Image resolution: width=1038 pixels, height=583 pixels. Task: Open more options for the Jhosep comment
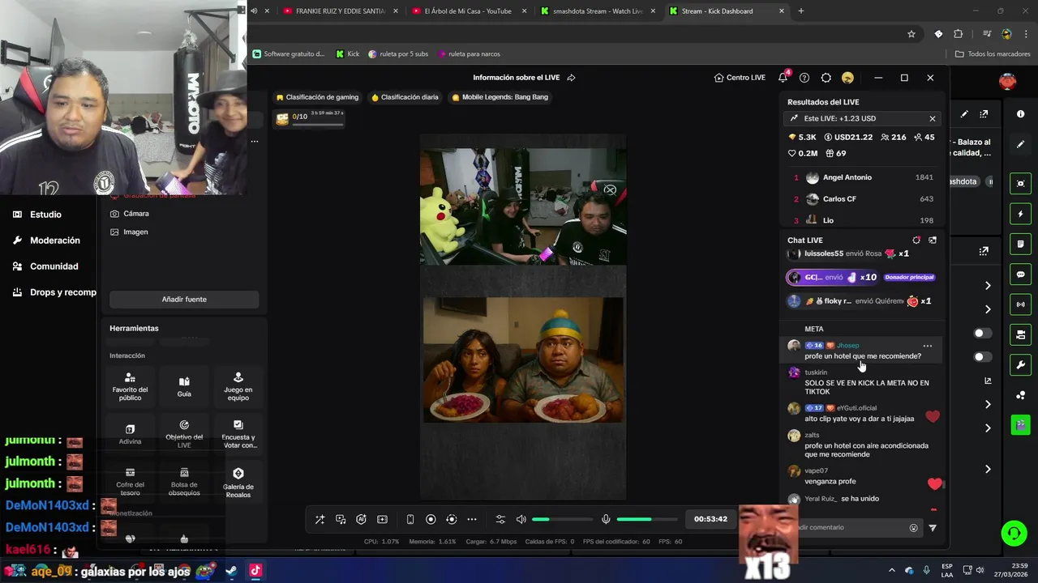coord(928,346)
